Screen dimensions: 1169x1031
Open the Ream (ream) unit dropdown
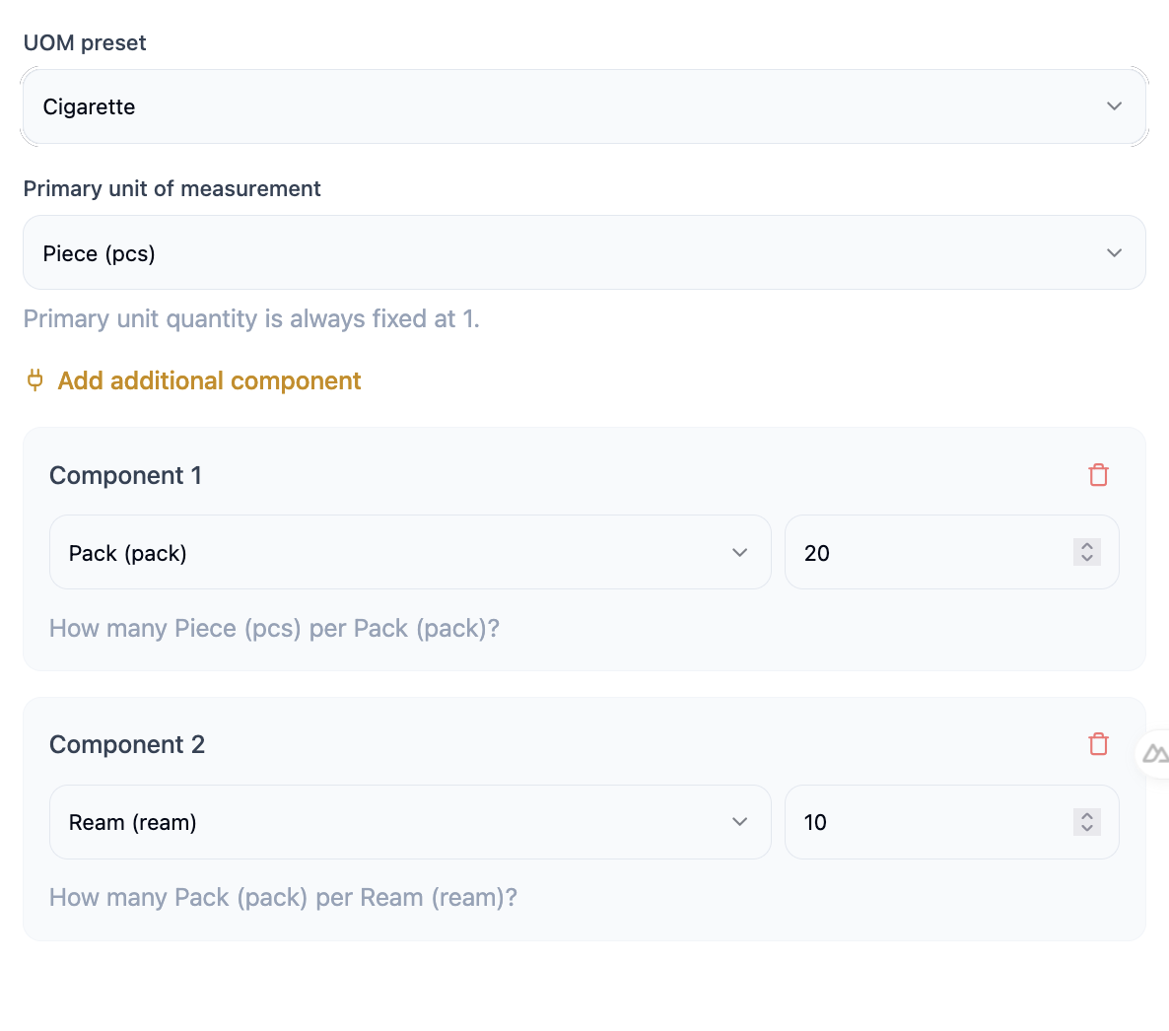[394, 822]
